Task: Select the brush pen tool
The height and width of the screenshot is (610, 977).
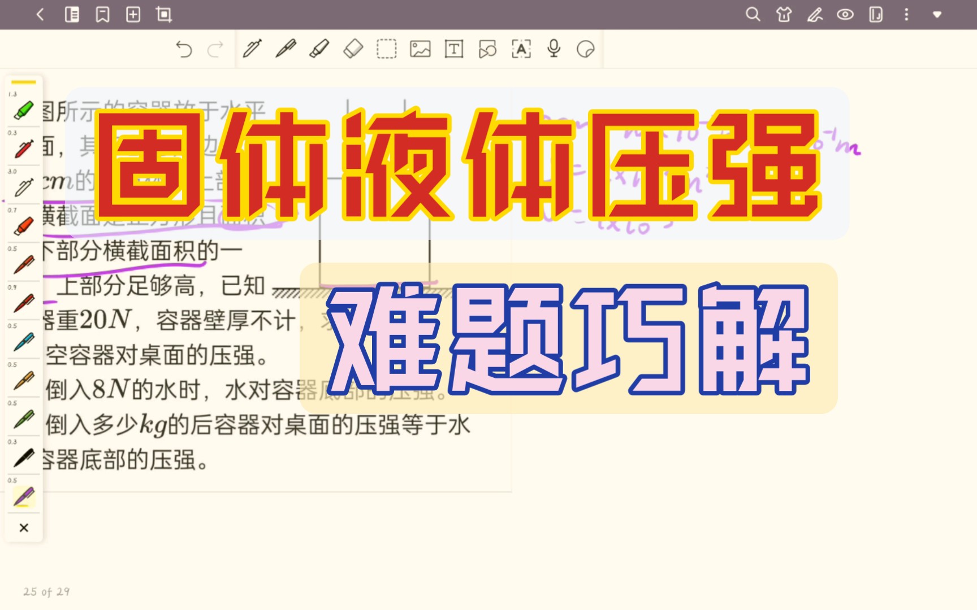Action: (x=286, y=49)
